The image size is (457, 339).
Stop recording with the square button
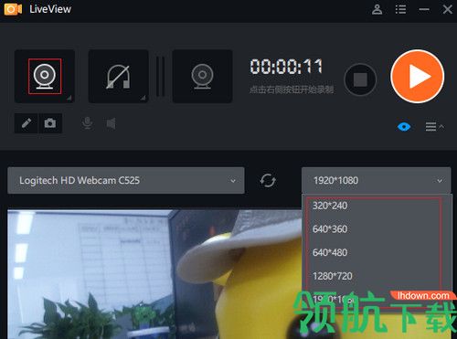tap(360, 79)
